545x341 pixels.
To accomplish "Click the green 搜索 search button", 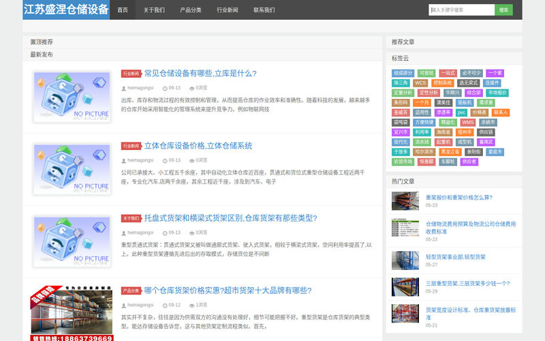I will point(503,10).
